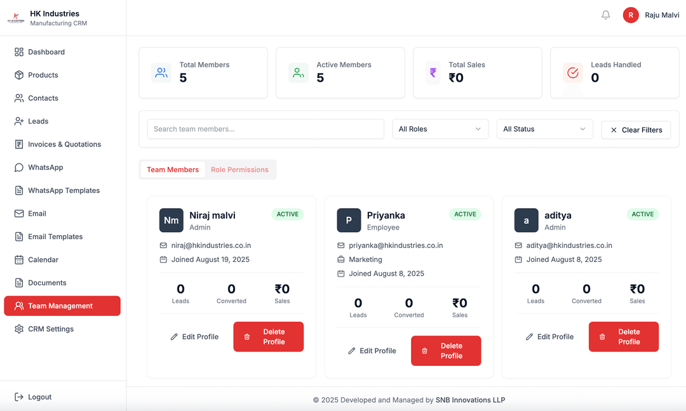Click the Dashboard grid icon in sidebar
686x411 pixels.
tap(19, 52)
